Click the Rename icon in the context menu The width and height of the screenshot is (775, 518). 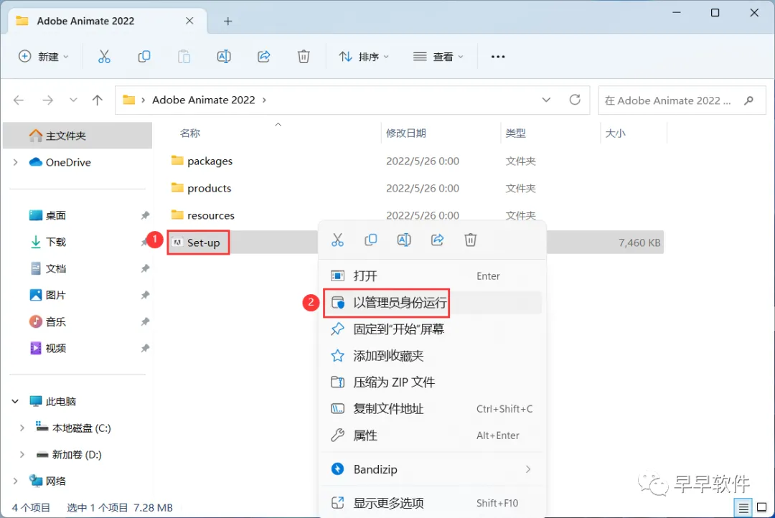pyautogui.click(x=404, y=240)
